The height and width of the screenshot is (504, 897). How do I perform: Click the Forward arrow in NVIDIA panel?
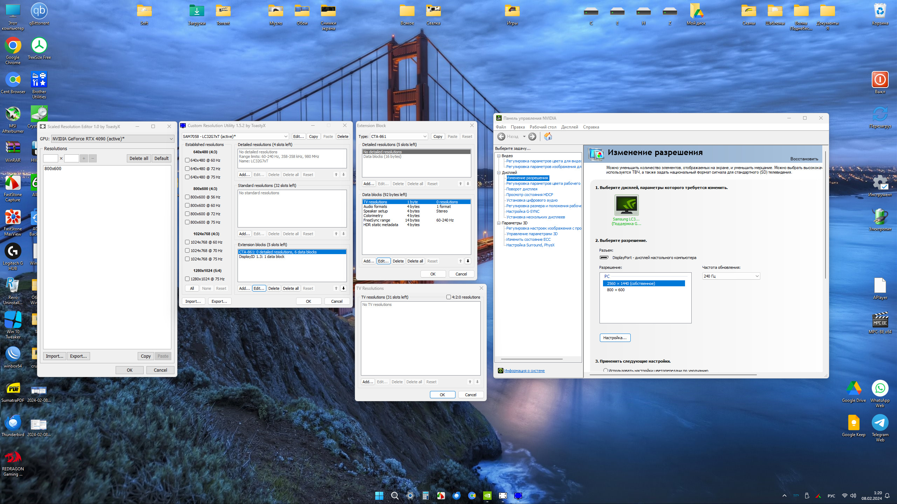tap(532, 136)
